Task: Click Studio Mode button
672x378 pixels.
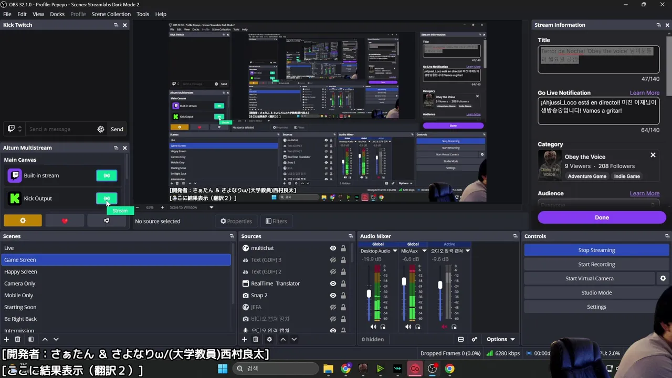Action: [x=596, y=292]
